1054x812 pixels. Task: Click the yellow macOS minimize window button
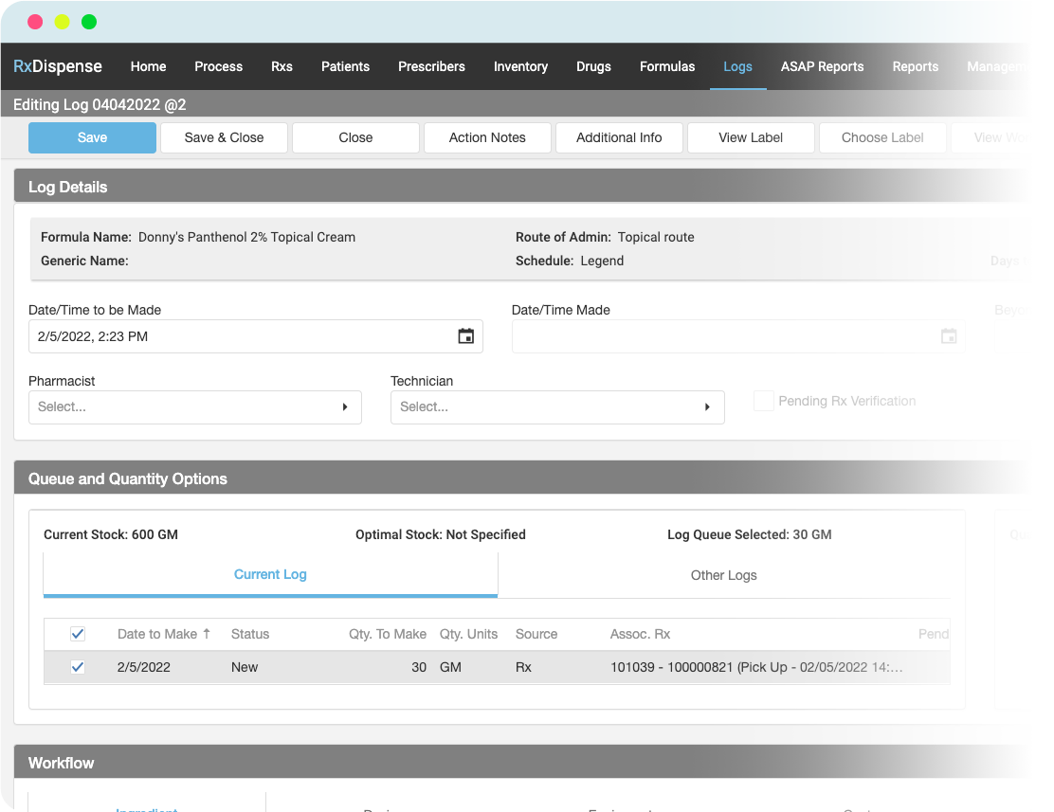pyautogui.click(x=62, y=22)
